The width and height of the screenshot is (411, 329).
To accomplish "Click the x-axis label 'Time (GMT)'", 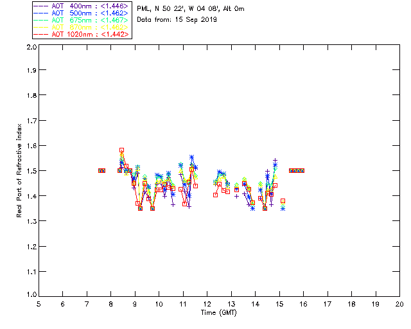I will pos(218,313).
